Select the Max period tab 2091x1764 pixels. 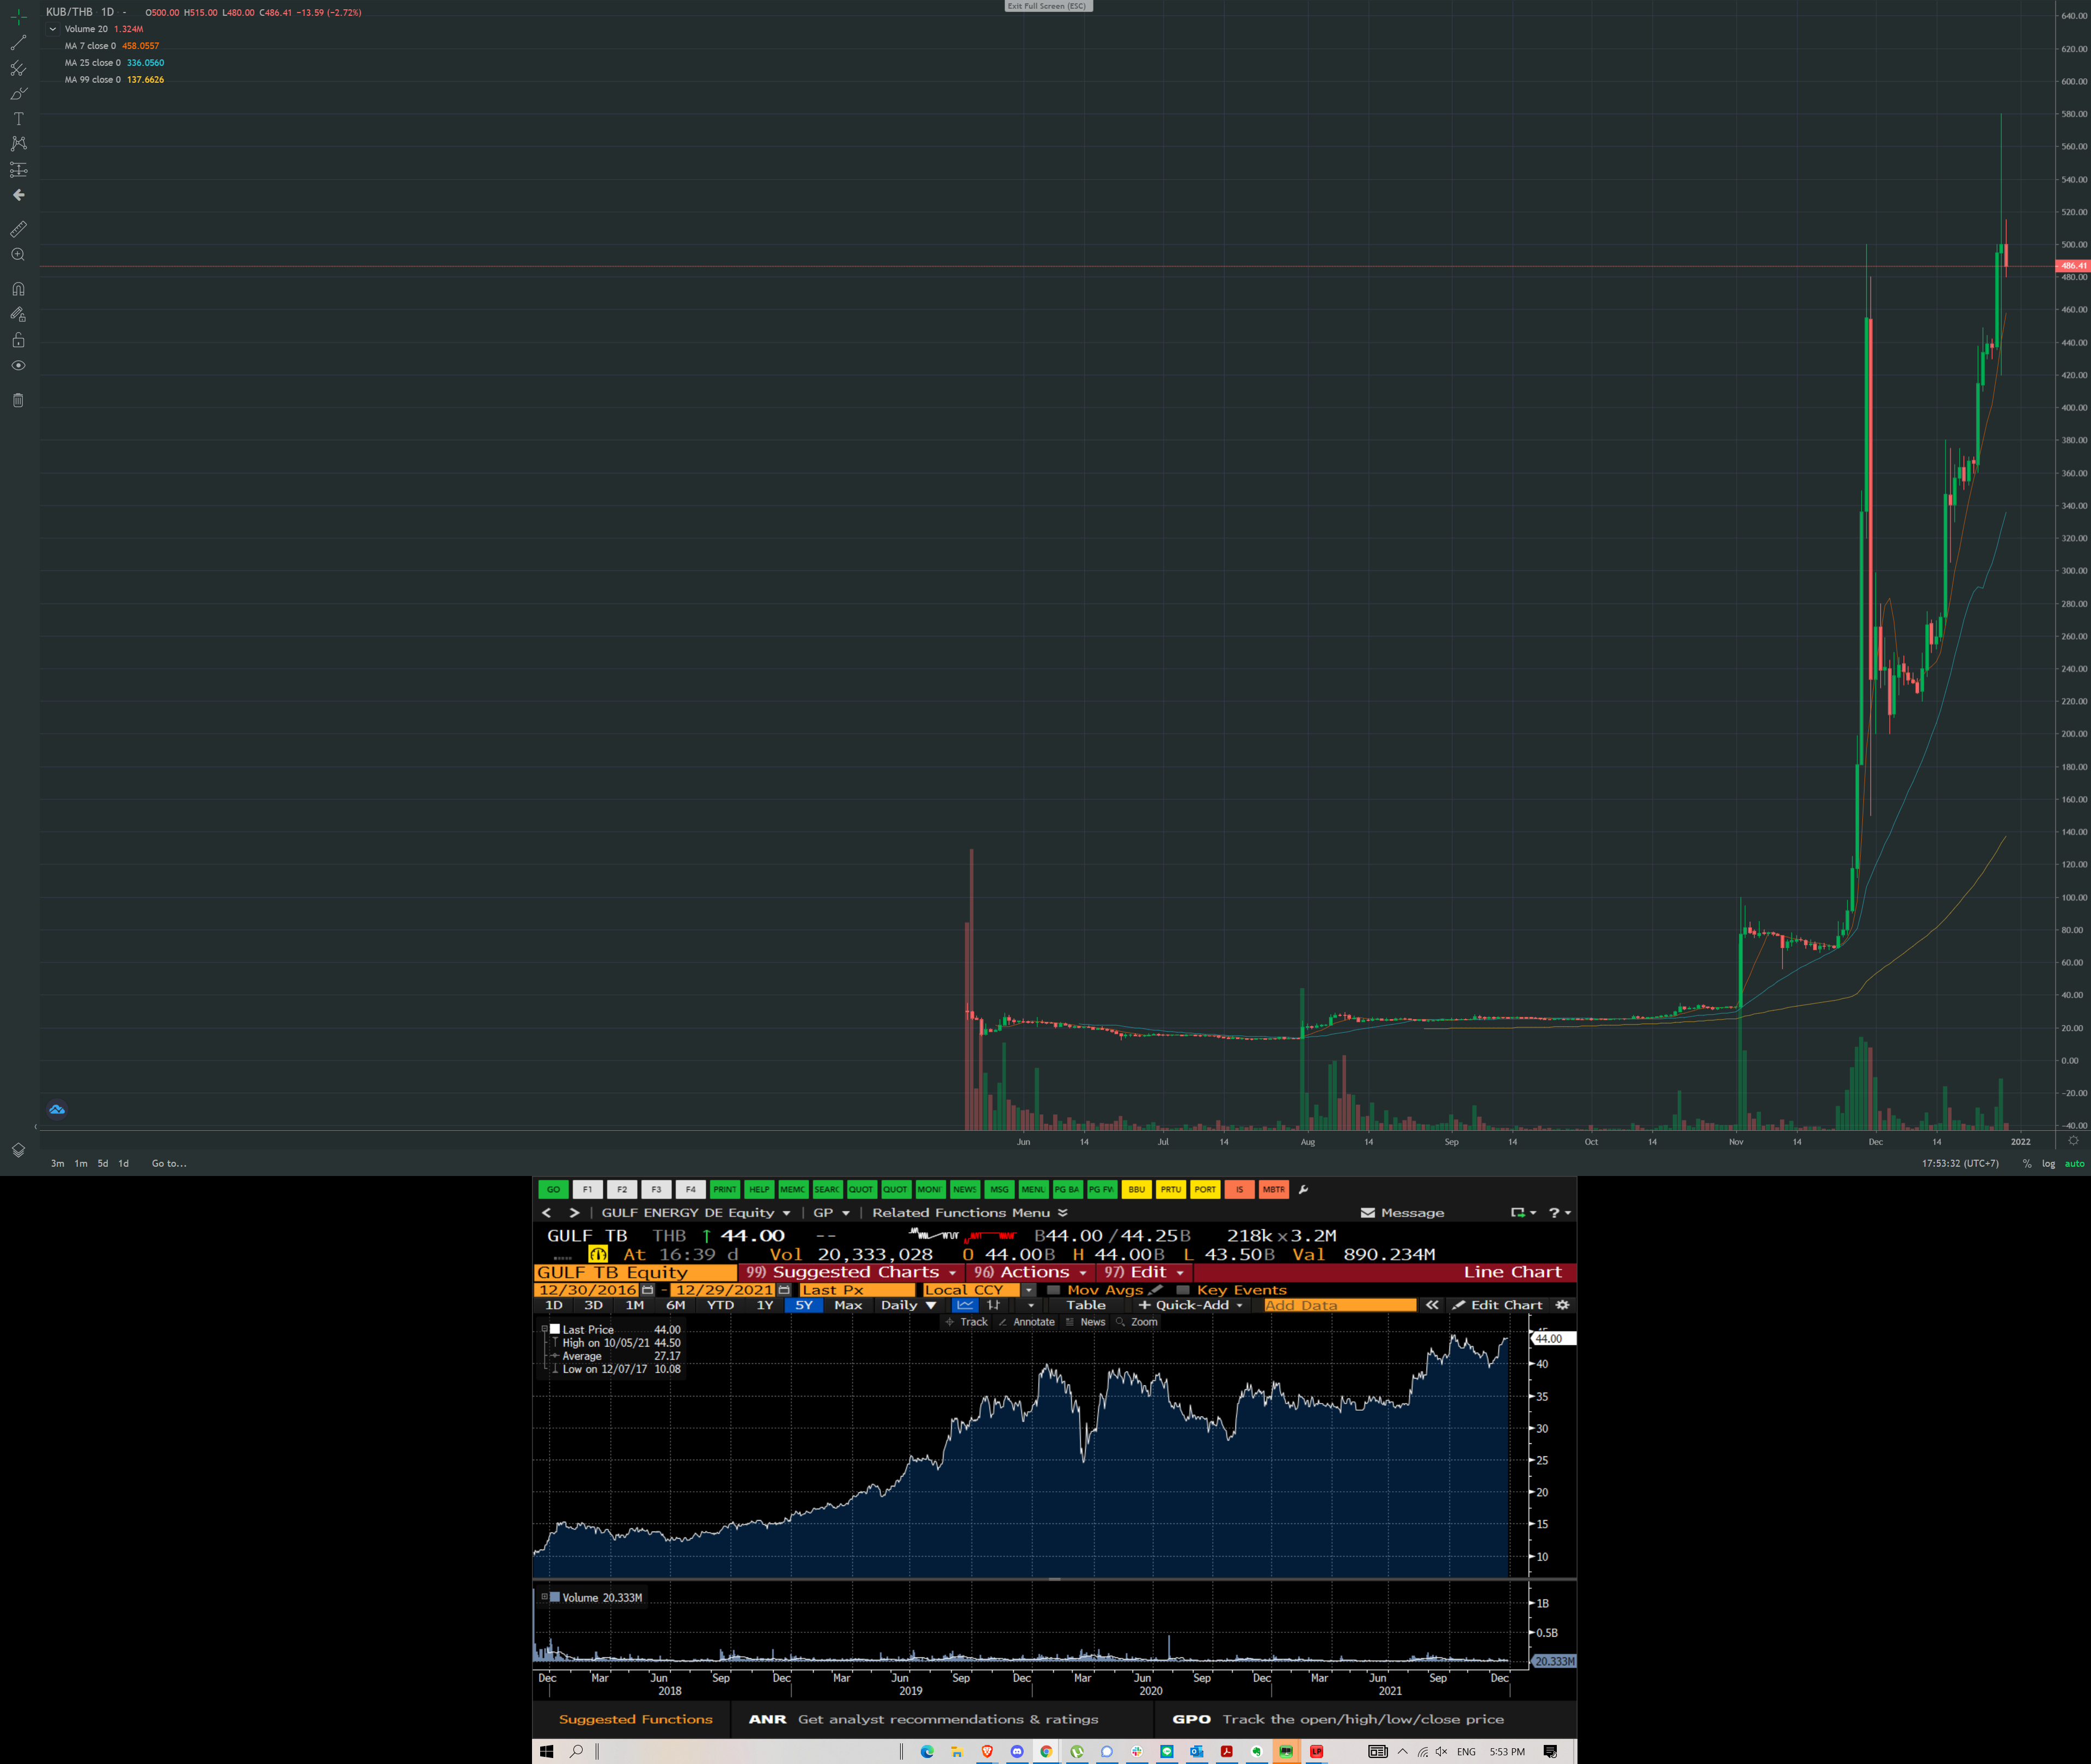pyautogui.click(x=848, y=1305)
